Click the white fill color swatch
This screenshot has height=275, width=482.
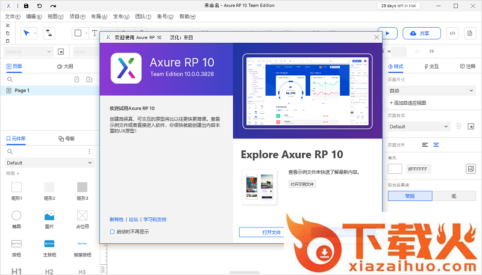[395, 169]
